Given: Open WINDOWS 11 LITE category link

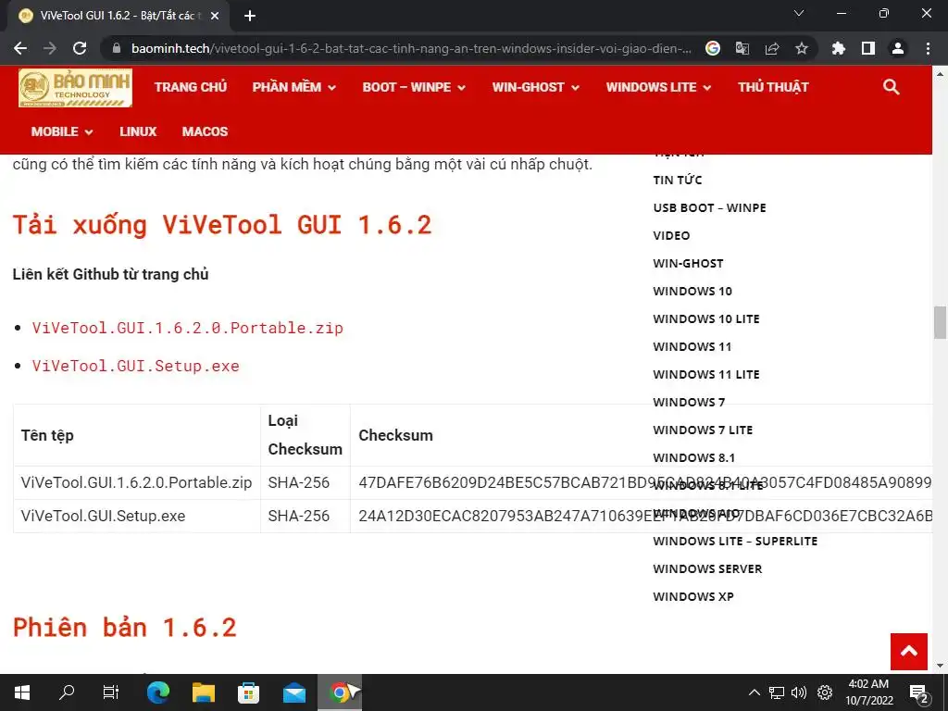Looking at the screenshot, I should pos(706,374).
